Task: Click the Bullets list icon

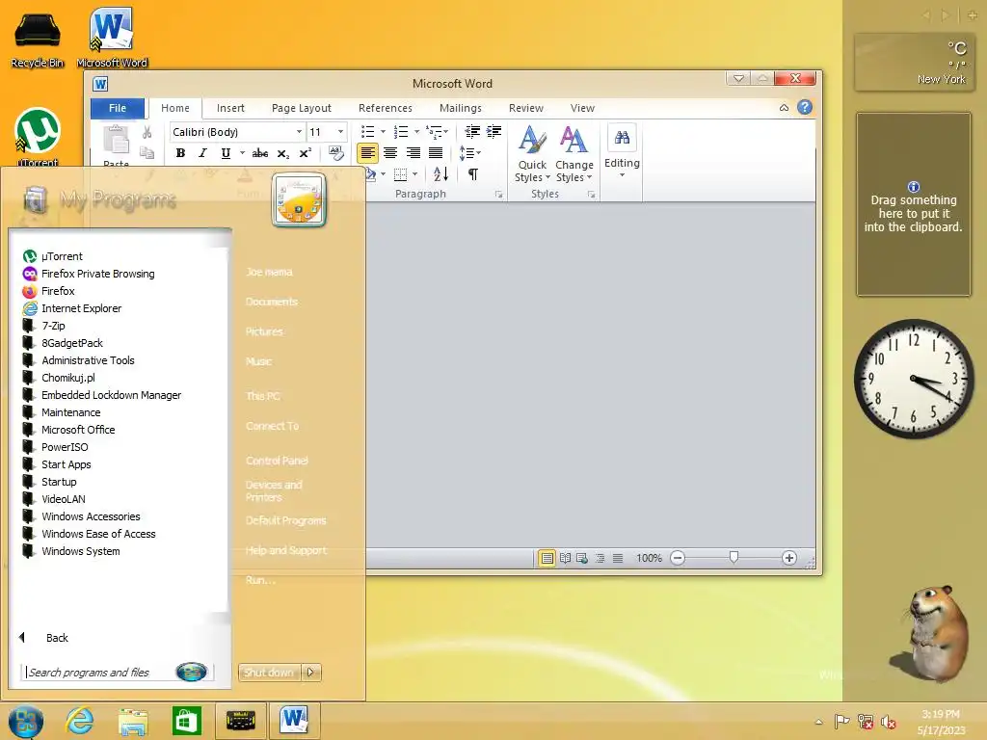Action: click(x=367, y=131)
